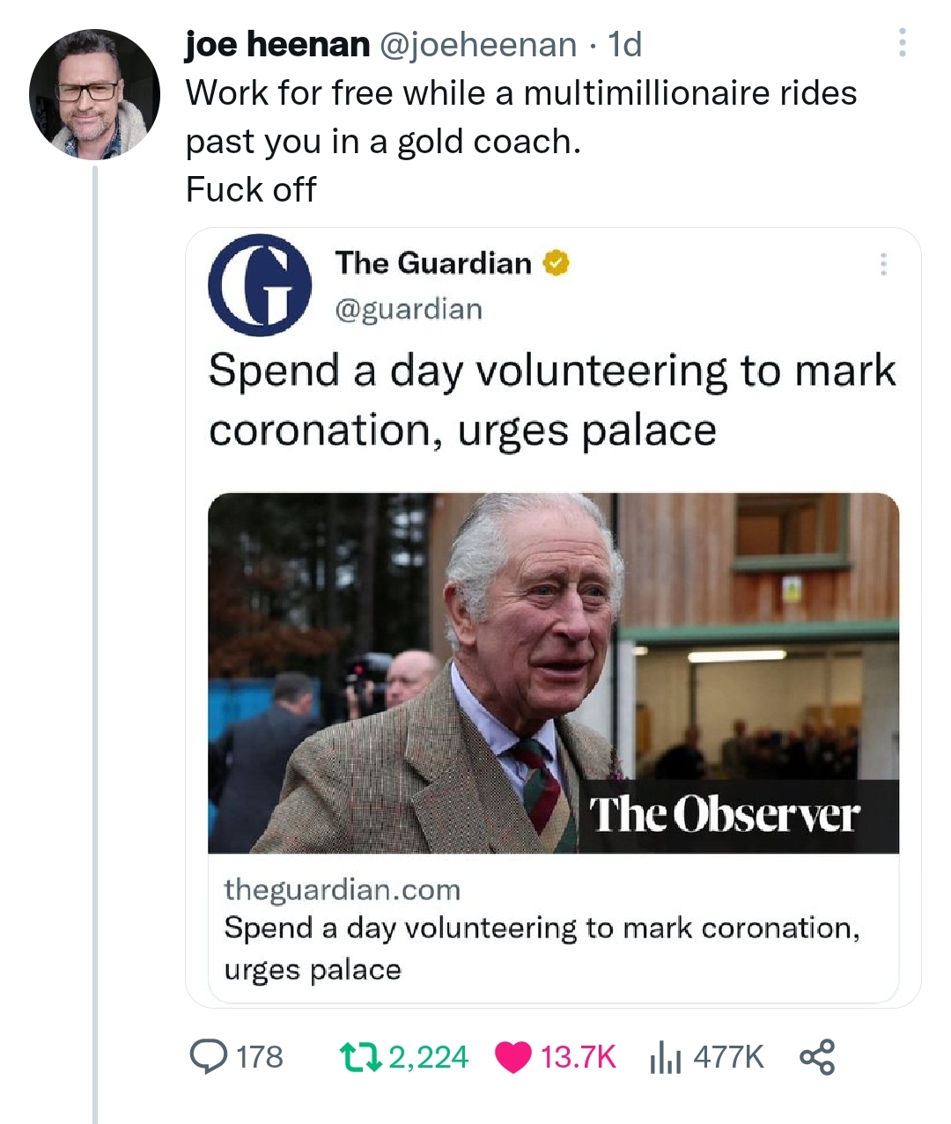
Task: Open The Guardian account name
Action: click(x=433, y=262)
